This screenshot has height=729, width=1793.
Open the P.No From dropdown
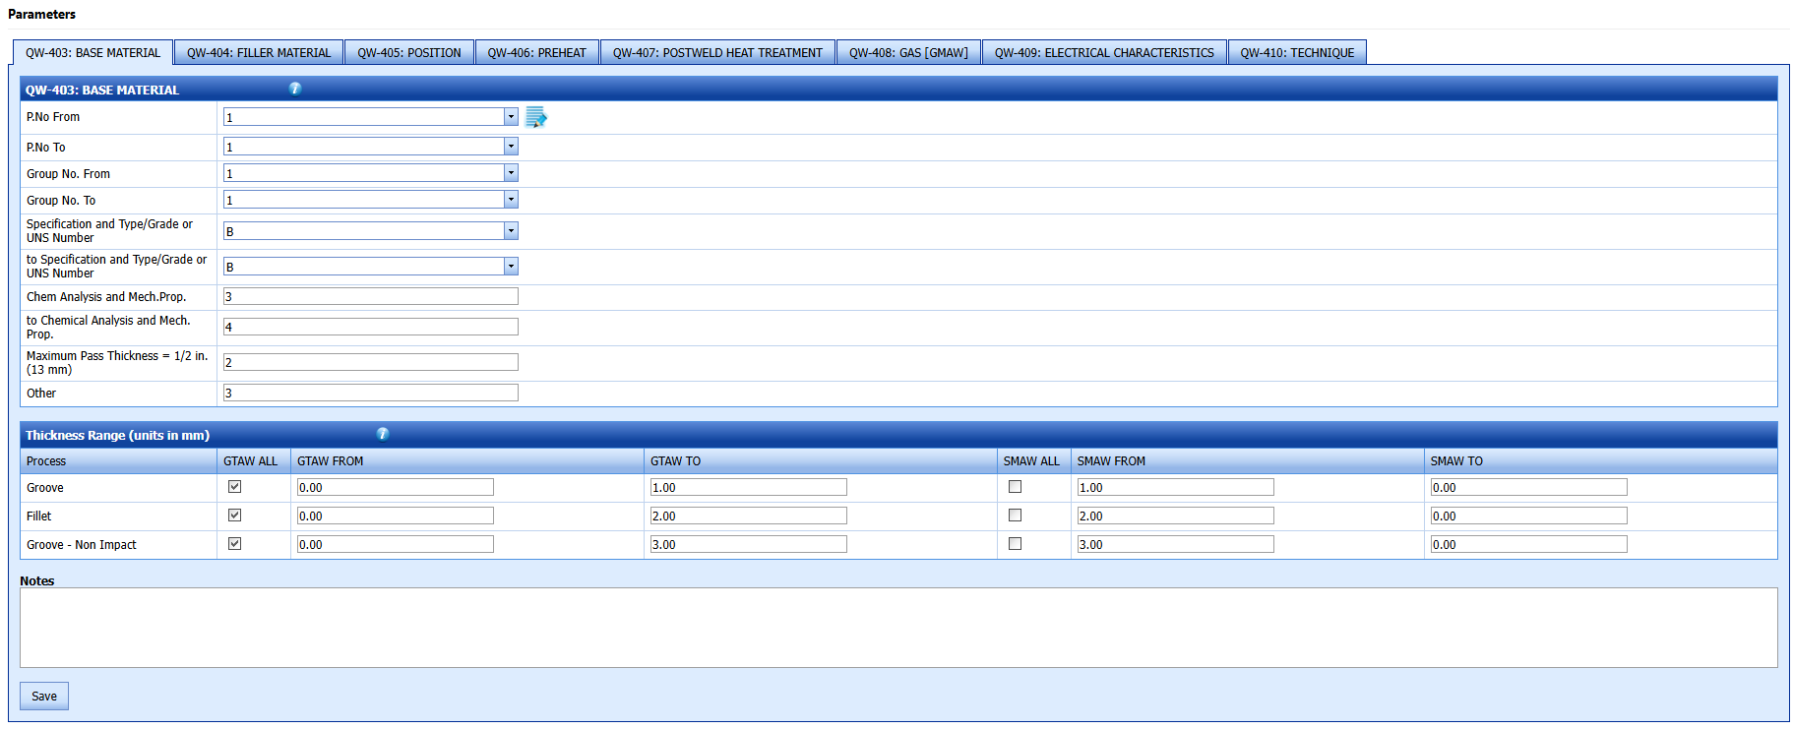(x=510, y=117)
